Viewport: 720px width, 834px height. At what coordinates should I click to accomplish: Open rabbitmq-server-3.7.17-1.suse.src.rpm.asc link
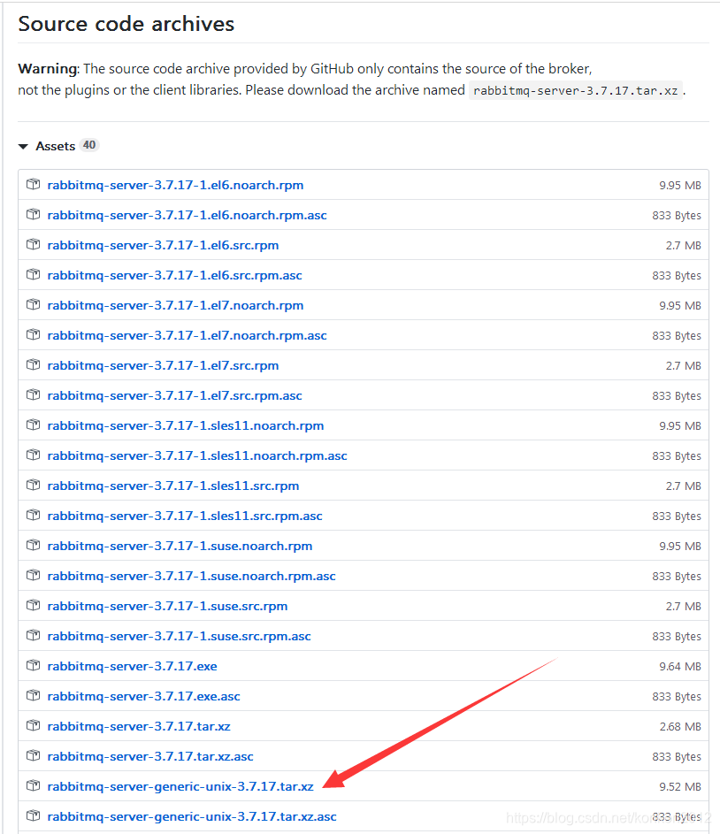pyautogui.click(x=180, y=636)
